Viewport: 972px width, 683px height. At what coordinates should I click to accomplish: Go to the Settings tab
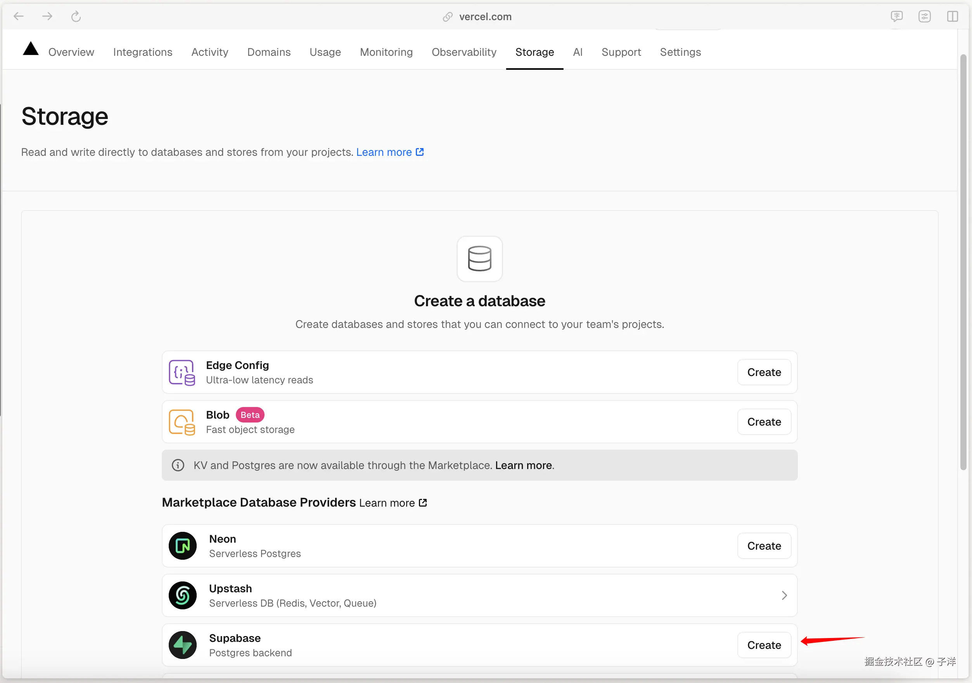coord(680,52)
